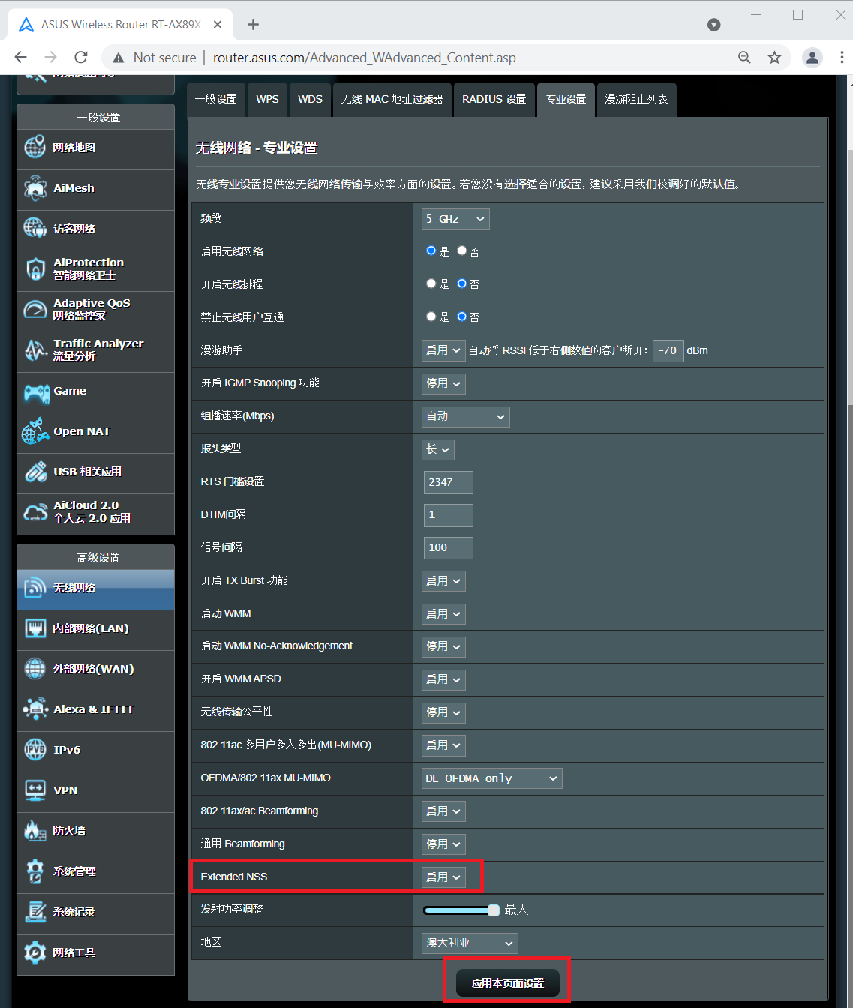This screenshot has height=1008, width=853.
Task: Open the Open NAT icon
Action: click(x=35, y=431)
